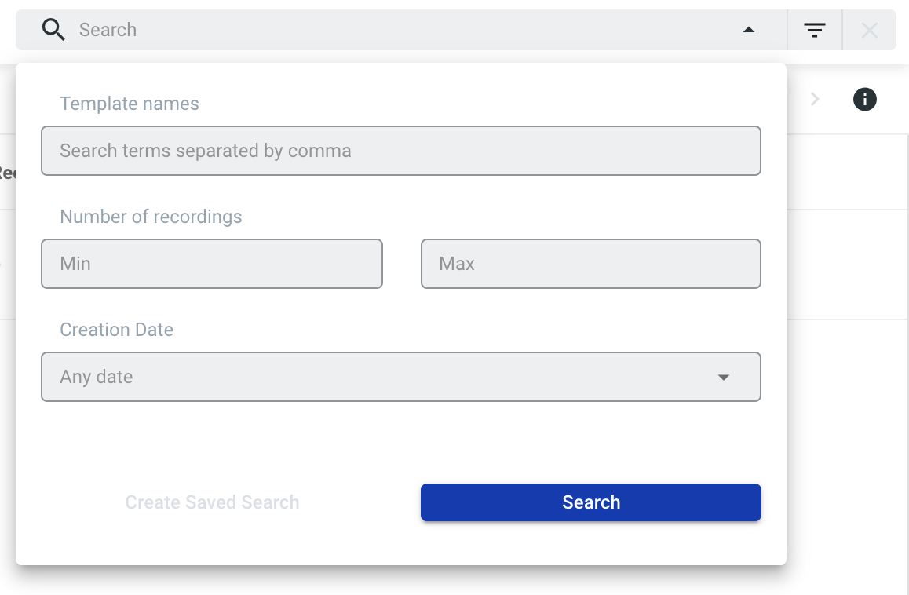Click Create Saved Search
The height and width of the screenshot is (595, 909).
pyautogui.click(x=212, y=502)
